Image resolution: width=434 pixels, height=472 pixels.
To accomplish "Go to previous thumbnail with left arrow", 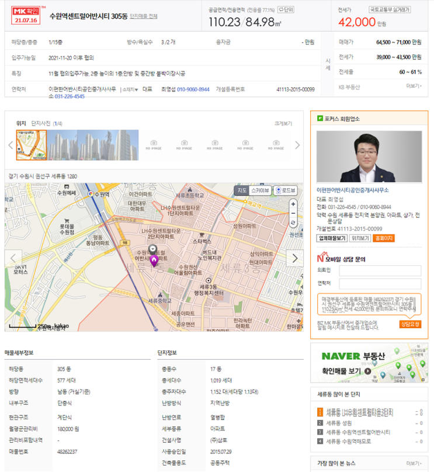I will coord(11,145).
